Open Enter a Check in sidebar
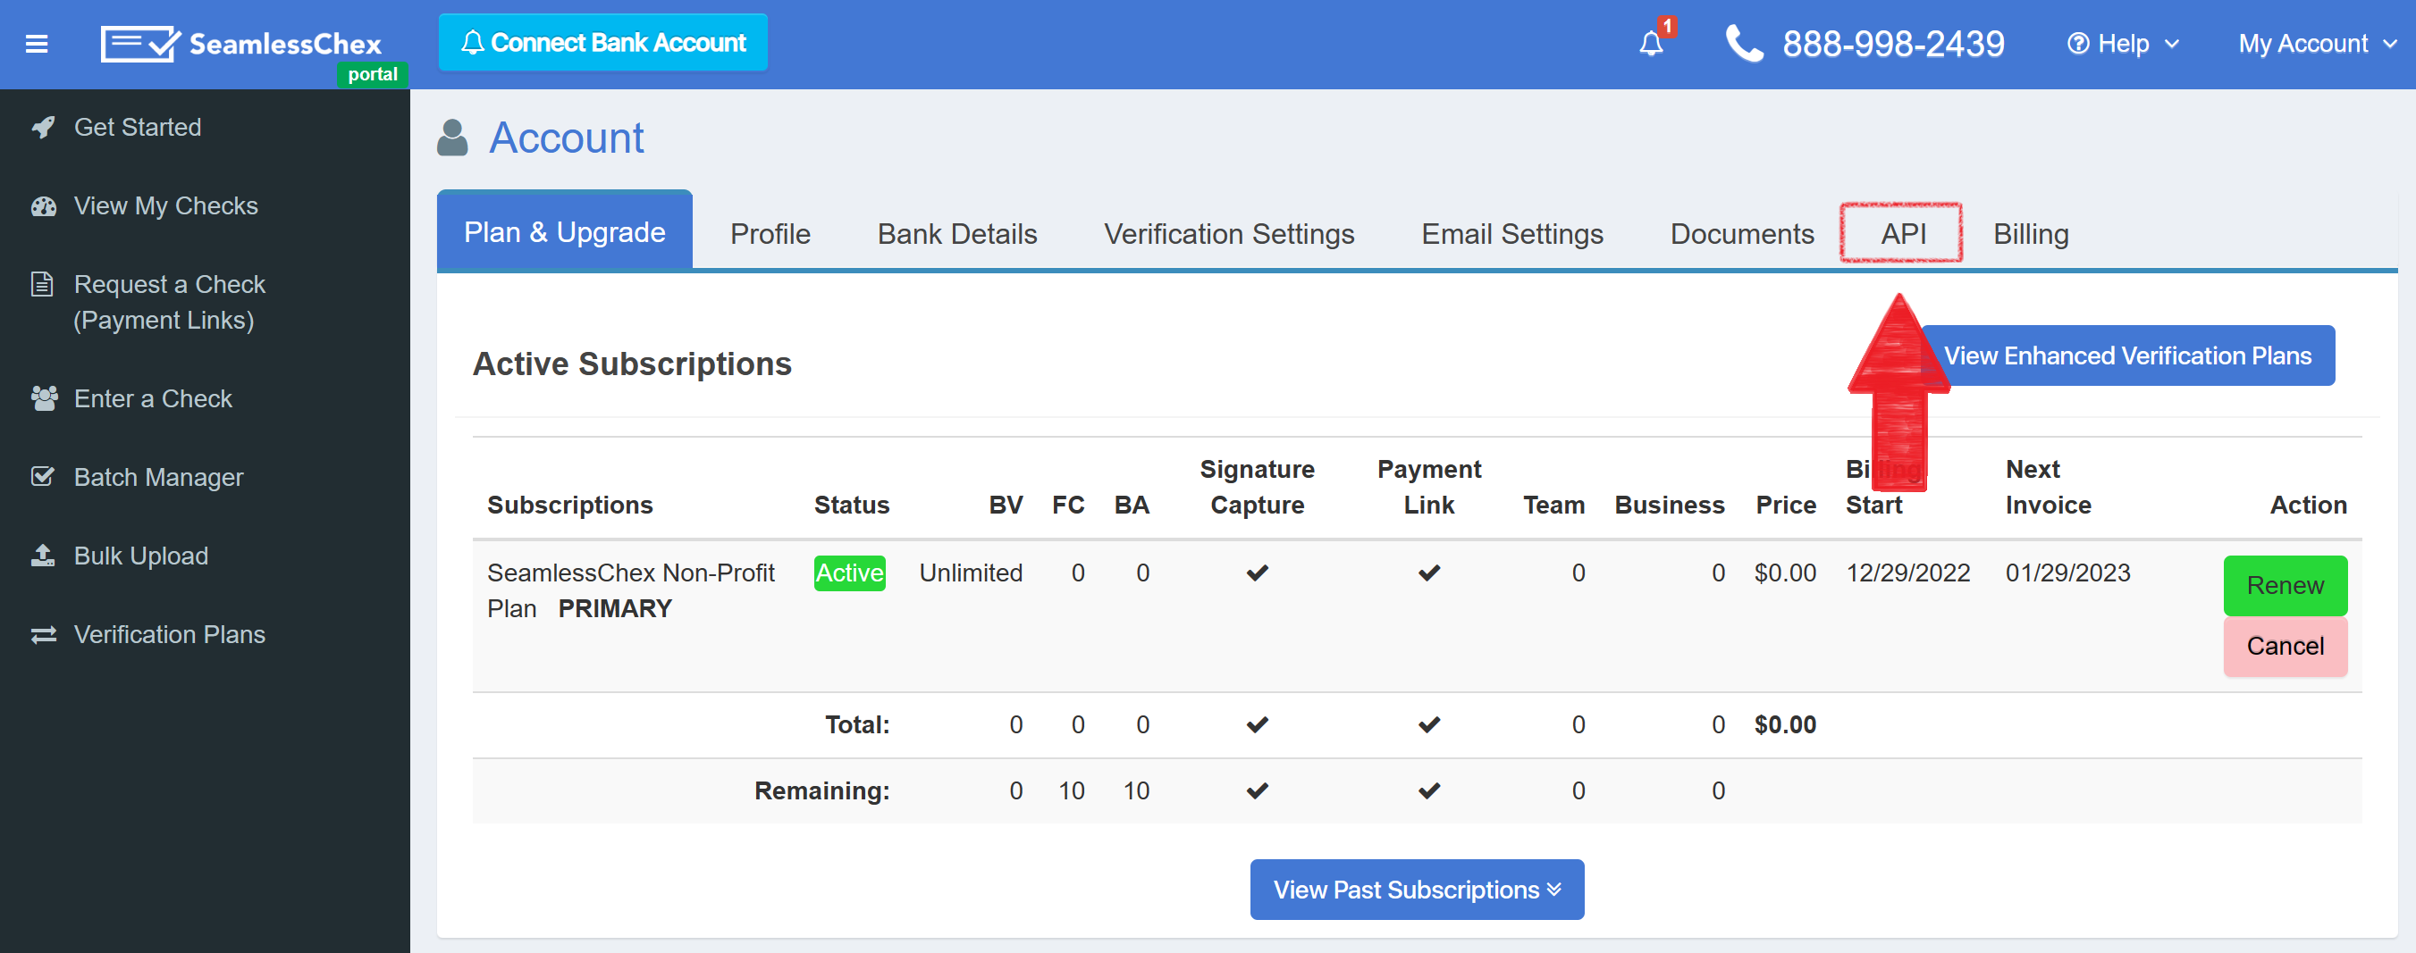Image resolution: width=2416 pixels, height=953 pixels. [153, 399]
